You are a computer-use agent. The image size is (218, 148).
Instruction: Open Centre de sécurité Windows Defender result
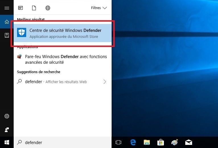point(63,33)
